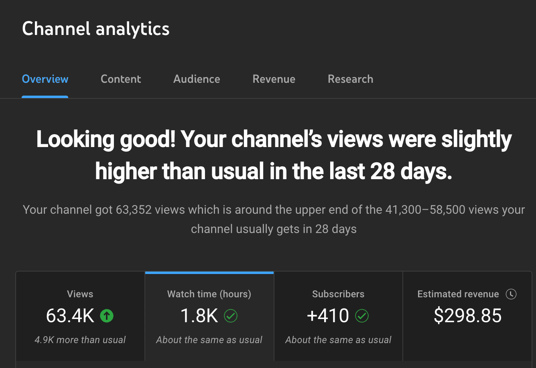Select the Overview tab
Screen dimensions: 536x368
pyautogui.click(x=45, y=79)
